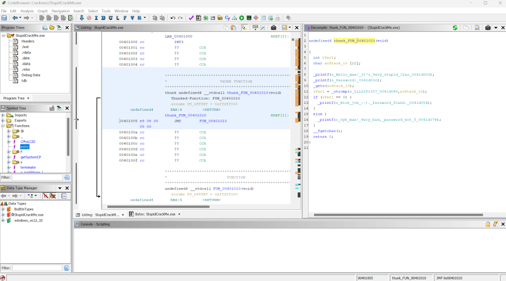
Task: Expand the BuiltInTypes node in Data Types
Action: pos(3,209)
